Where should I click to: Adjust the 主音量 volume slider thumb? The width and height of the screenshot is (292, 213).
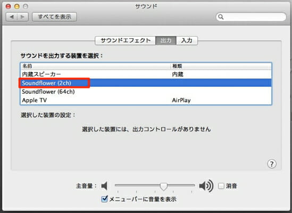click(164, 187)
